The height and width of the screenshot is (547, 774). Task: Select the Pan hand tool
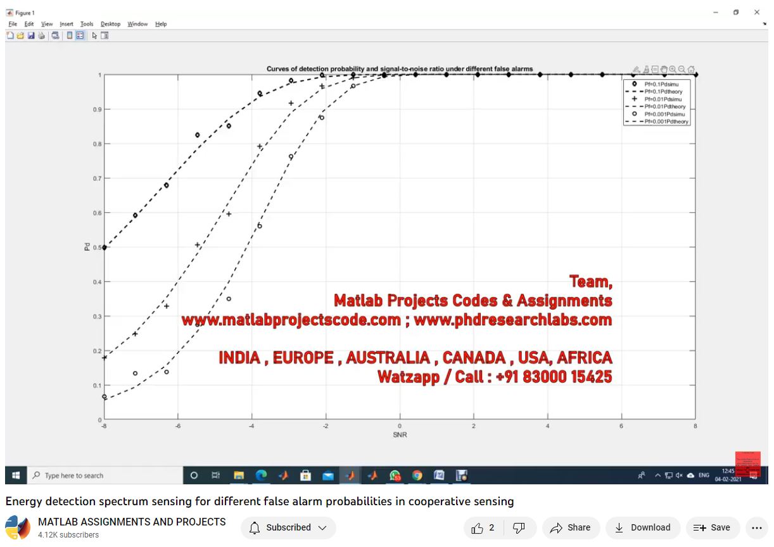(664, 70)
